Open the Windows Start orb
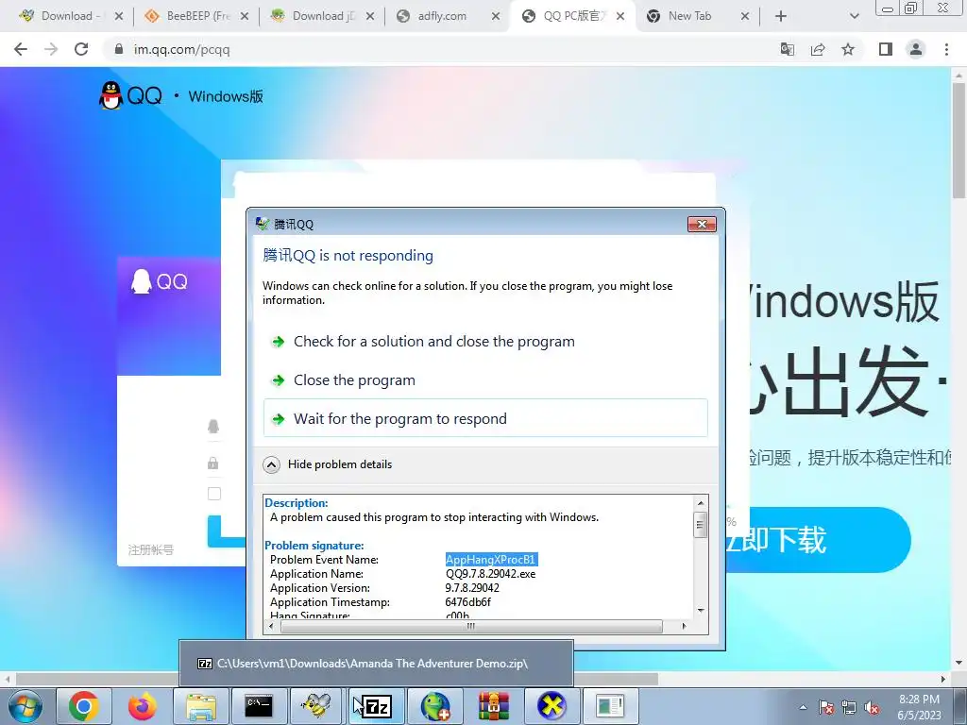Image resolution: width=967 pixels, height=725 pixels. coord(25,706)
